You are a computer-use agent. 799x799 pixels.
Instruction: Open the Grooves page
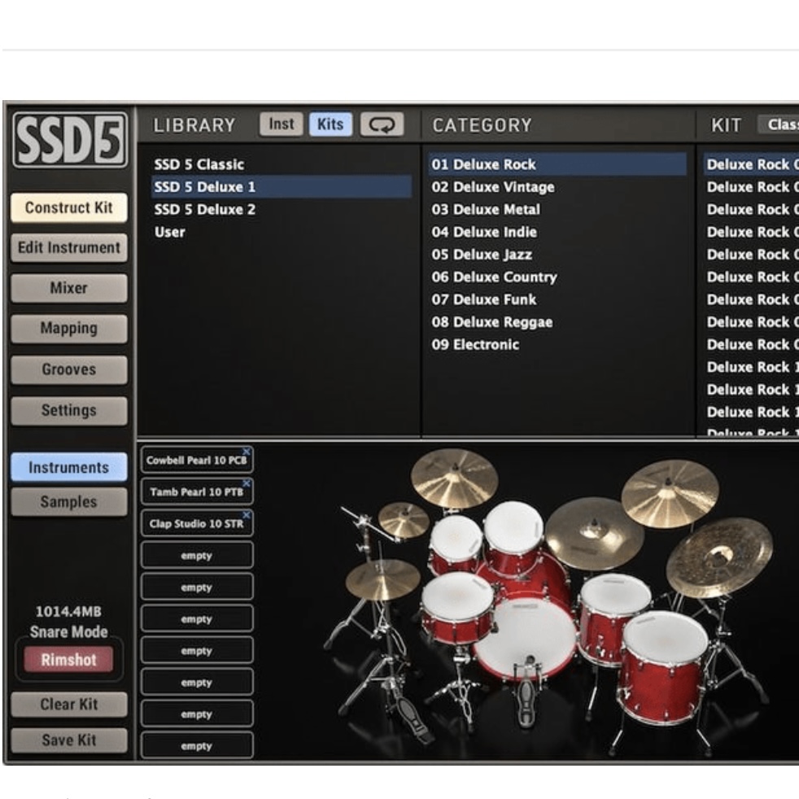[x=69, y=369]
